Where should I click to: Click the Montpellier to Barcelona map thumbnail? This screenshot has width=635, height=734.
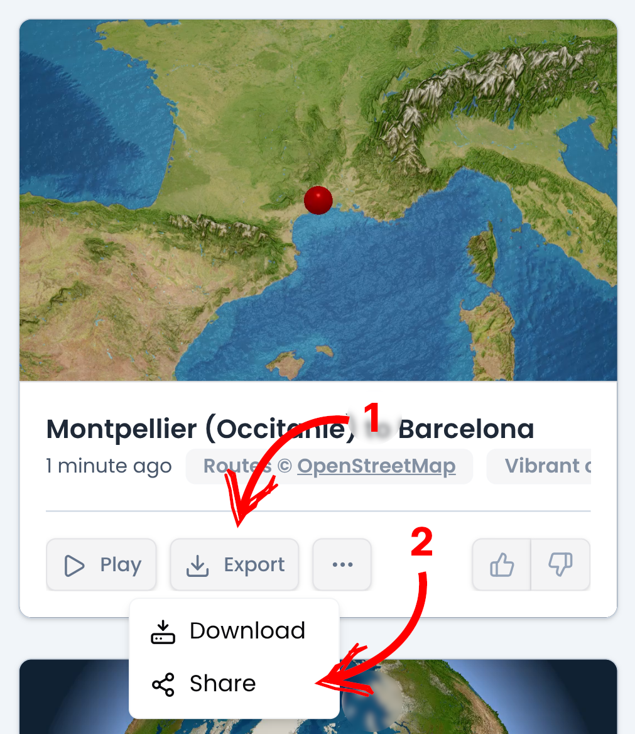pyautogui.click(x=318, y=200)
